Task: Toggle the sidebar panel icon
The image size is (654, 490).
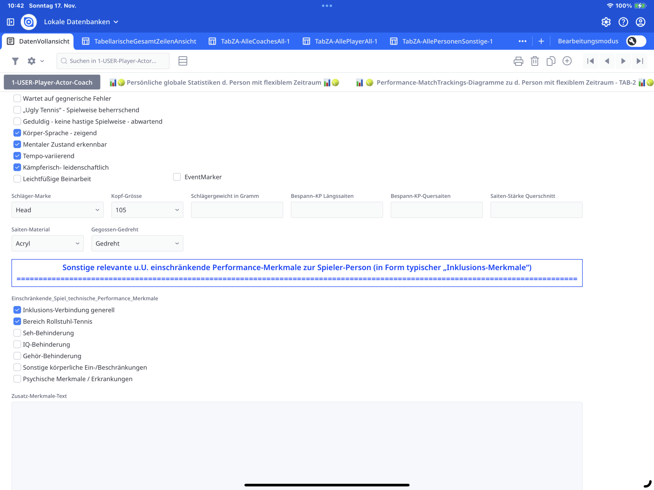Action: click(11, 22)
